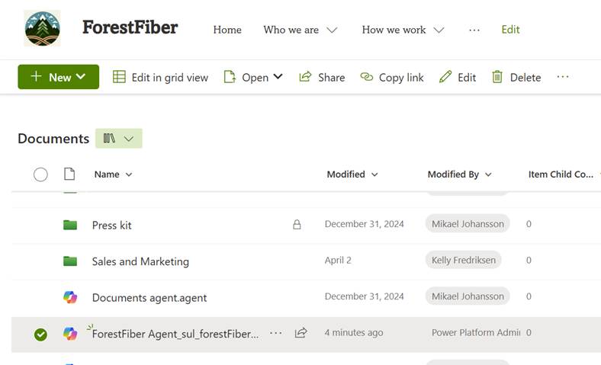The image size is (601, 365).
Task: Click the Documents agent.agent Copilot icon
Action: click(x=70, y=296)
